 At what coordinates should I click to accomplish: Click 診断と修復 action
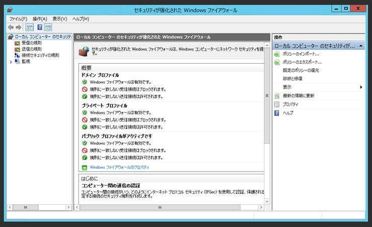click(293, 79)
